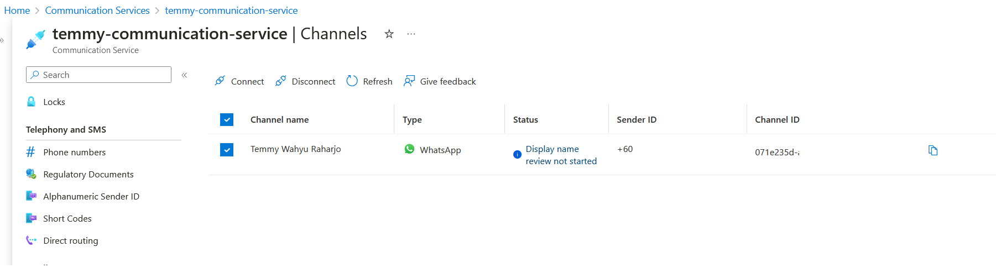Click the status info icon
This screenshot has height=273, width=996.
tap(517, 155)
